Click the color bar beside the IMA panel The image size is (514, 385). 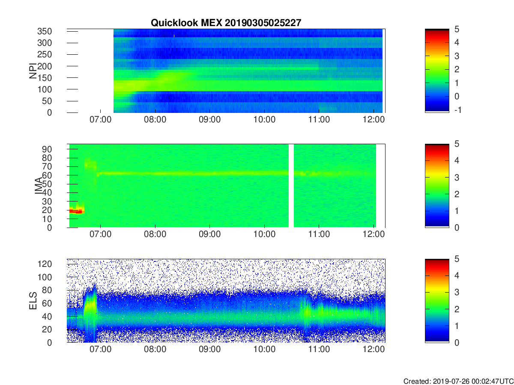(437, 186)
